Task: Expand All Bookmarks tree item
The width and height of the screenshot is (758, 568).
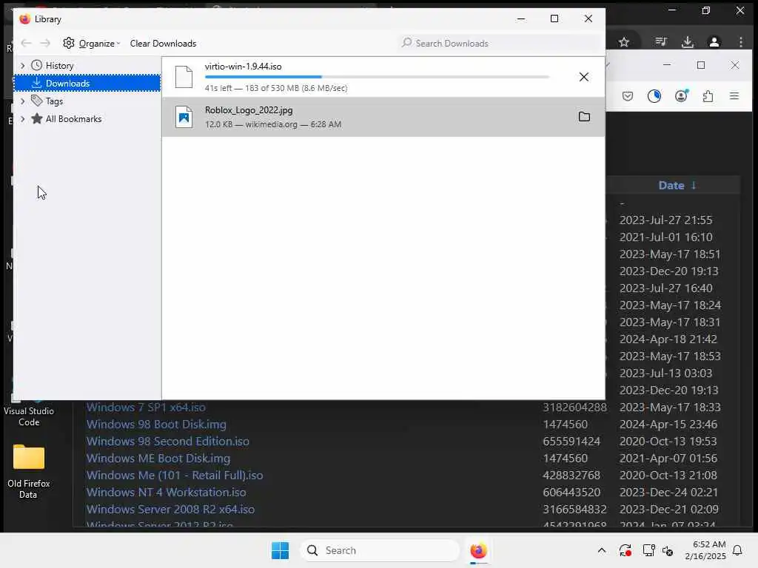Action: [x=22, y=119]
